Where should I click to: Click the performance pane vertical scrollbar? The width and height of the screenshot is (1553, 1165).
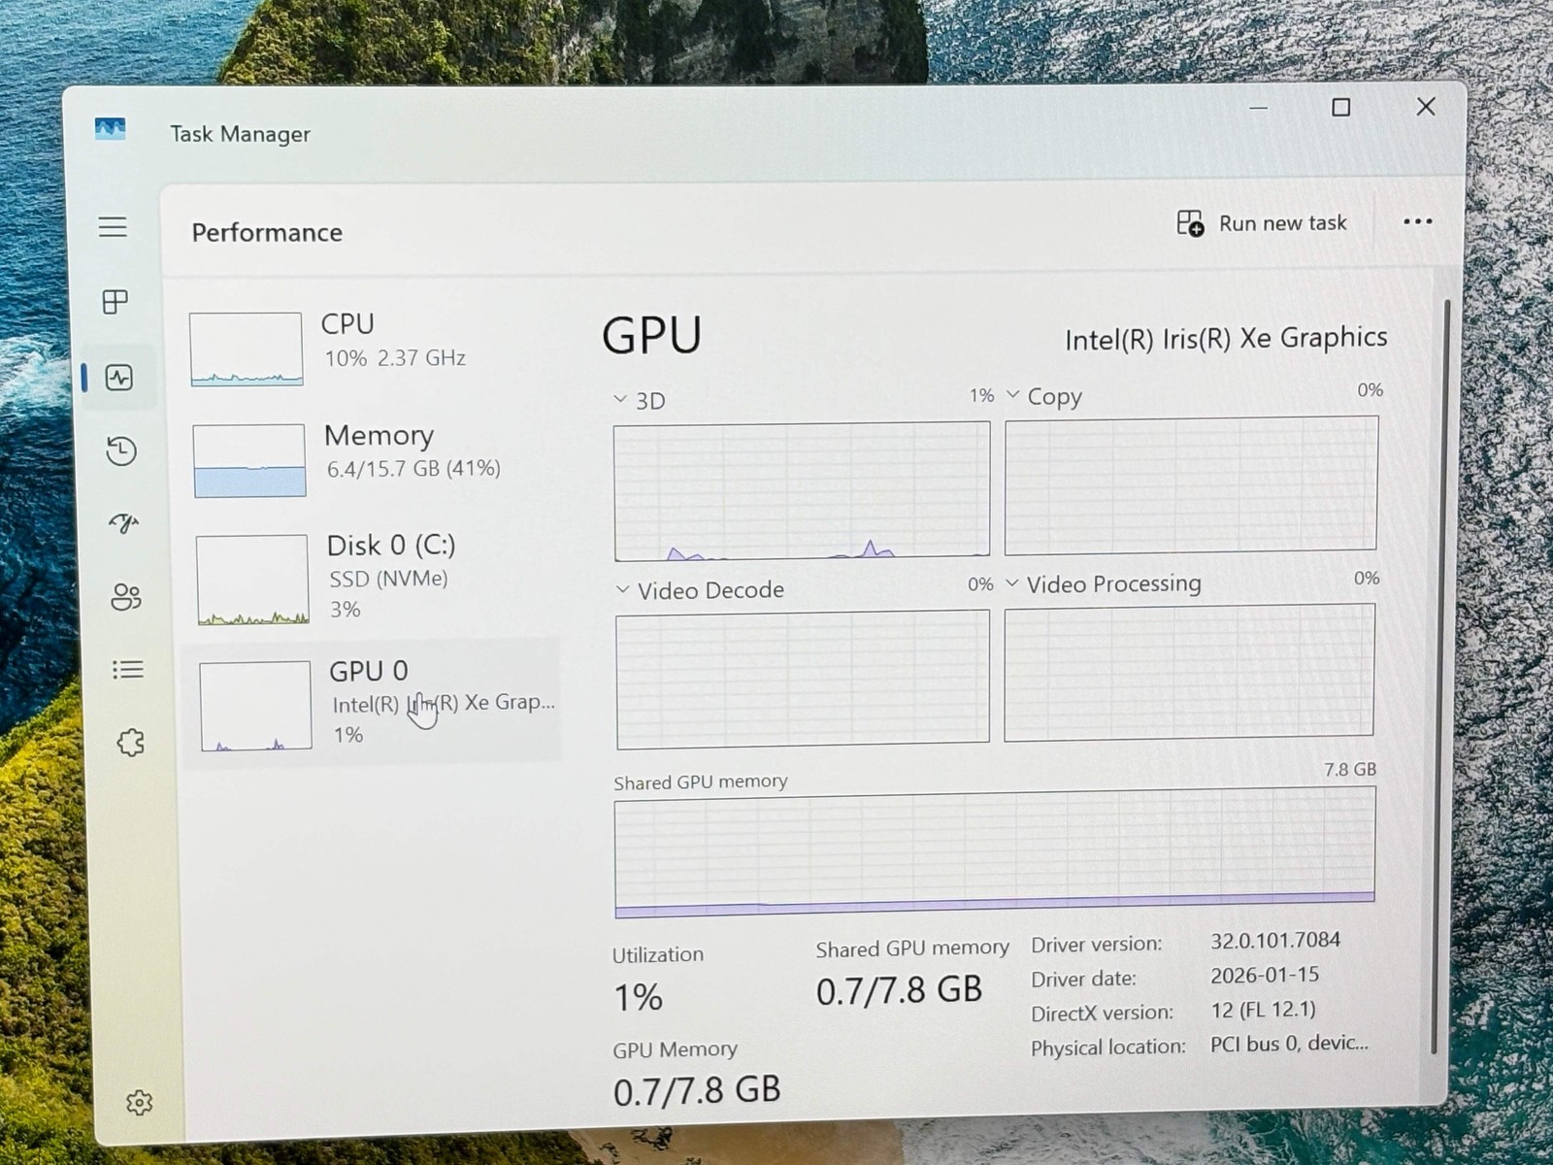tap(1440, 676)
